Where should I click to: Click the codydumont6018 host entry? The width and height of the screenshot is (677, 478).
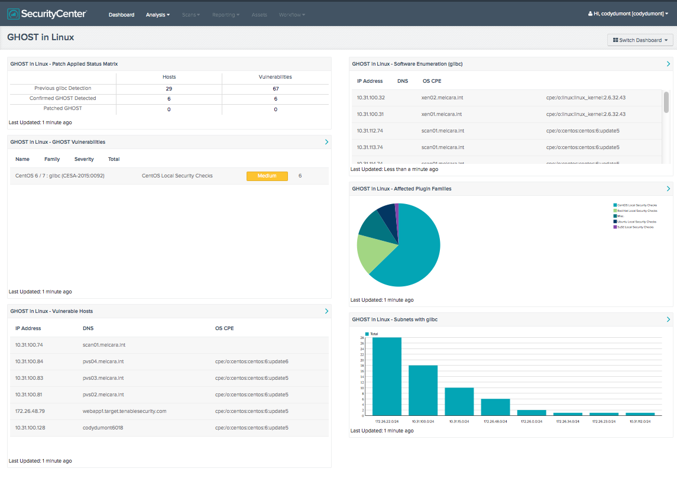click(103, 428)
